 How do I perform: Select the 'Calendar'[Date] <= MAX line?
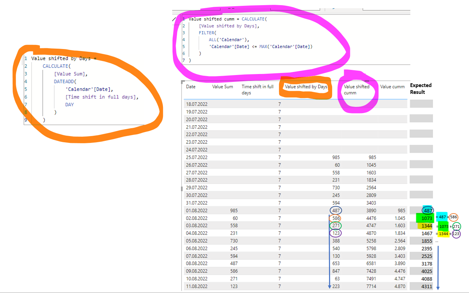(x=261, y=46)
